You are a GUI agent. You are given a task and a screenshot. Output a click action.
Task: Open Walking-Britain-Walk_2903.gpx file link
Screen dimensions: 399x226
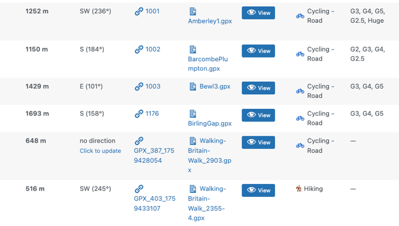[x=209, y=156]
